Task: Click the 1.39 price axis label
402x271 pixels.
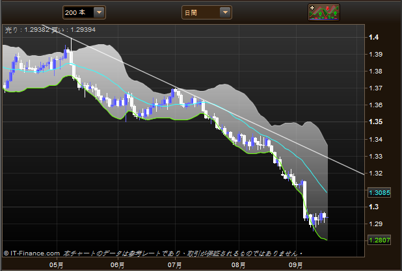Action: click(375, 55)
